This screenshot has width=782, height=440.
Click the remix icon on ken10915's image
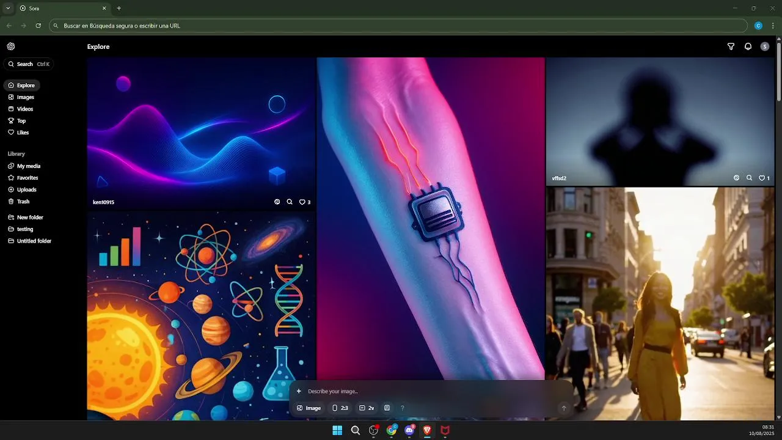[277, 202]
